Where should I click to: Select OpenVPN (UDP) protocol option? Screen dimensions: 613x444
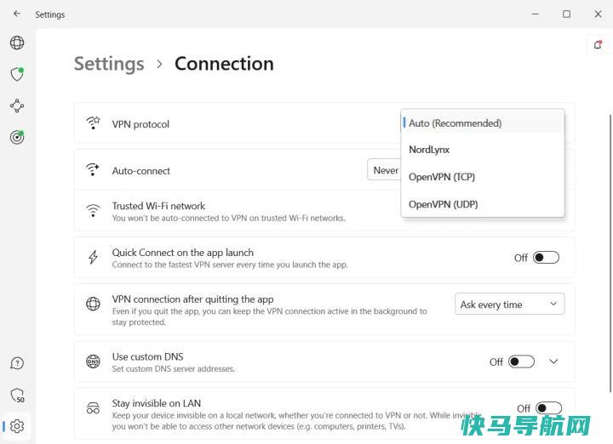(x=483, y=204)
